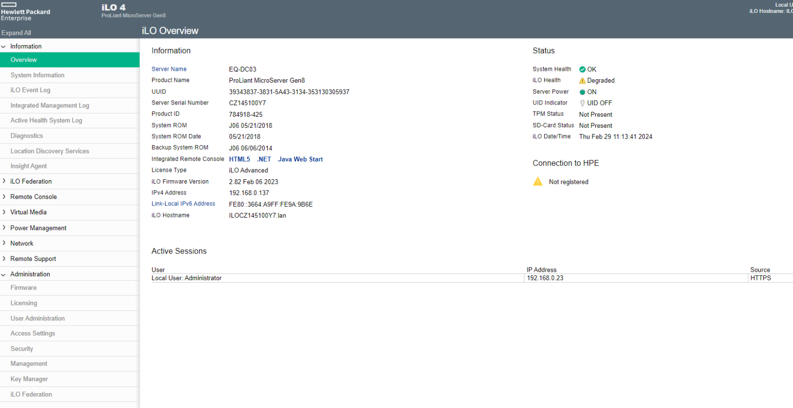This screenshot has width=793, height=408.
Task: Expand the Remote Support section chevron
Action: (x=3, y=258)
